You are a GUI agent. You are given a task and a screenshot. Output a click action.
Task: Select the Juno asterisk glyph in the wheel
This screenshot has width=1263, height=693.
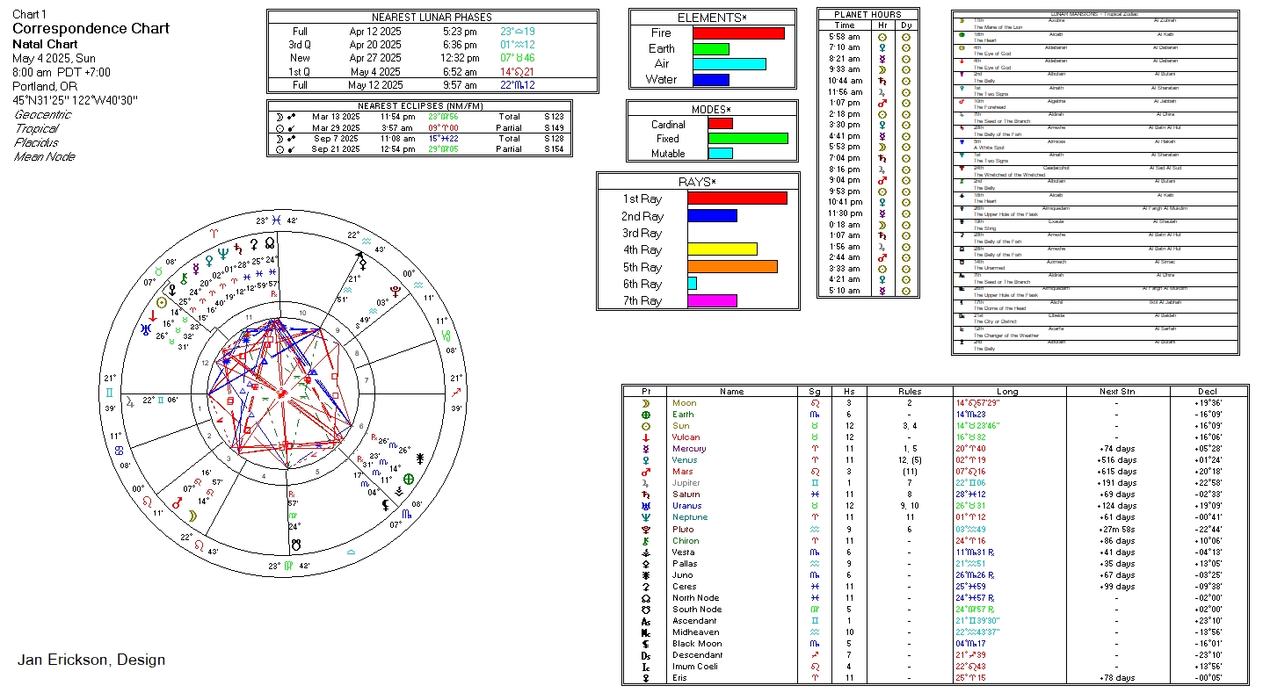421,458
